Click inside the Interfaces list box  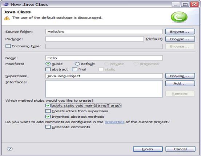coord(104,89)
